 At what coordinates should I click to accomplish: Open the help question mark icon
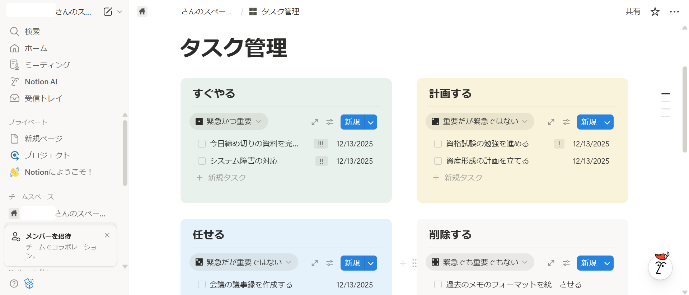pos(14,284)
